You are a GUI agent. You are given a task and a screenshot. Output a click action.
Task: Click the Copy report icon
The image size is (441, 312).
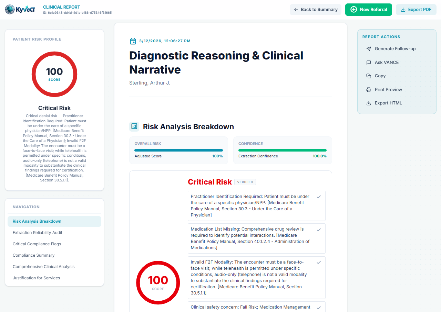click(x=368, y=76)
